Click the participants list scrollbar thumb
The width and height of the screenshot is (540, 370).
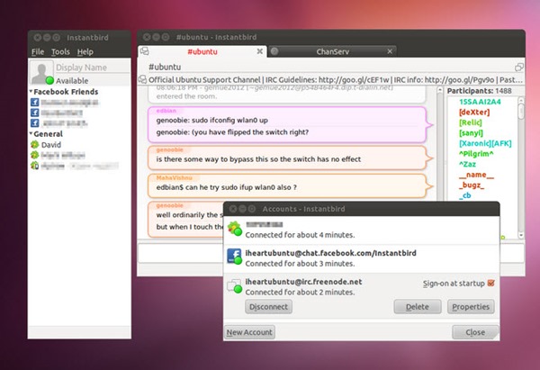click(x=521, y=112)
